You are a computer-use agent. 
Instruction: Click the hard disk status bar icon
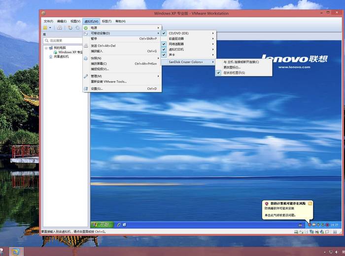pos(296,232)
